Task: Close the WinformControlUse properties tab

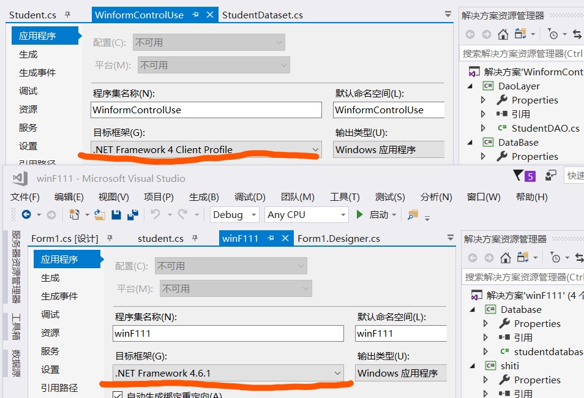Action: [210, 15]
